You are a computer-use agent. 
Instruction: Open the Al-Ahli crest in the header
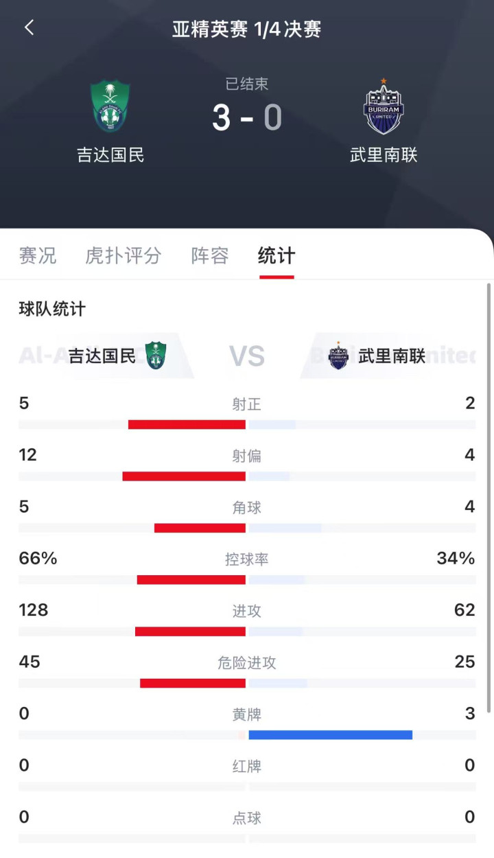110,107
